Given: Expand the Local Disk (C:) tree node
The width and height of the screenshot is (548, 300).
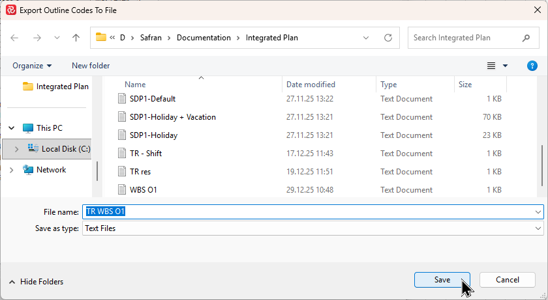Looking at the screenshot, I should coord(16,149).
